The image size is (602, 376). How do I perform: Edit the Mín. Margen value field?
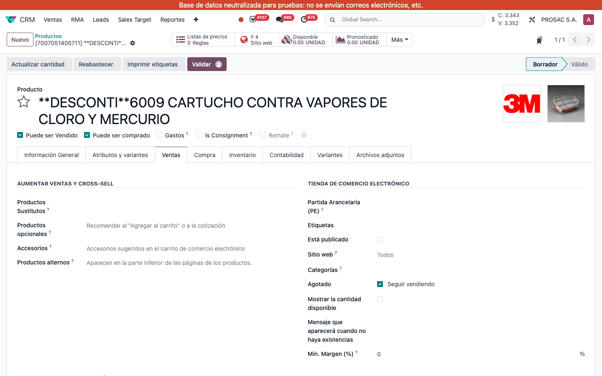coord(477,354)
